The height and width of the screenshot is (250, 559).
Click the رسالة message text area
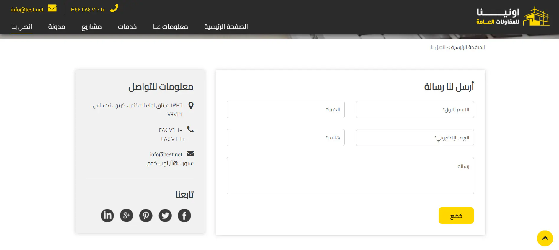[350, 175]
